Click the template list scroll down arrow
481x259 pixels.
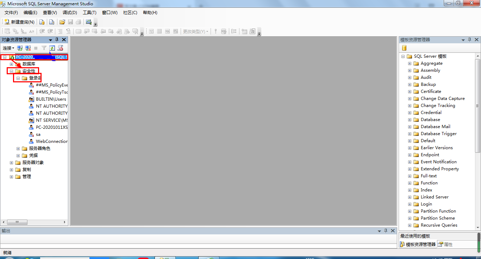pos(477,228)
